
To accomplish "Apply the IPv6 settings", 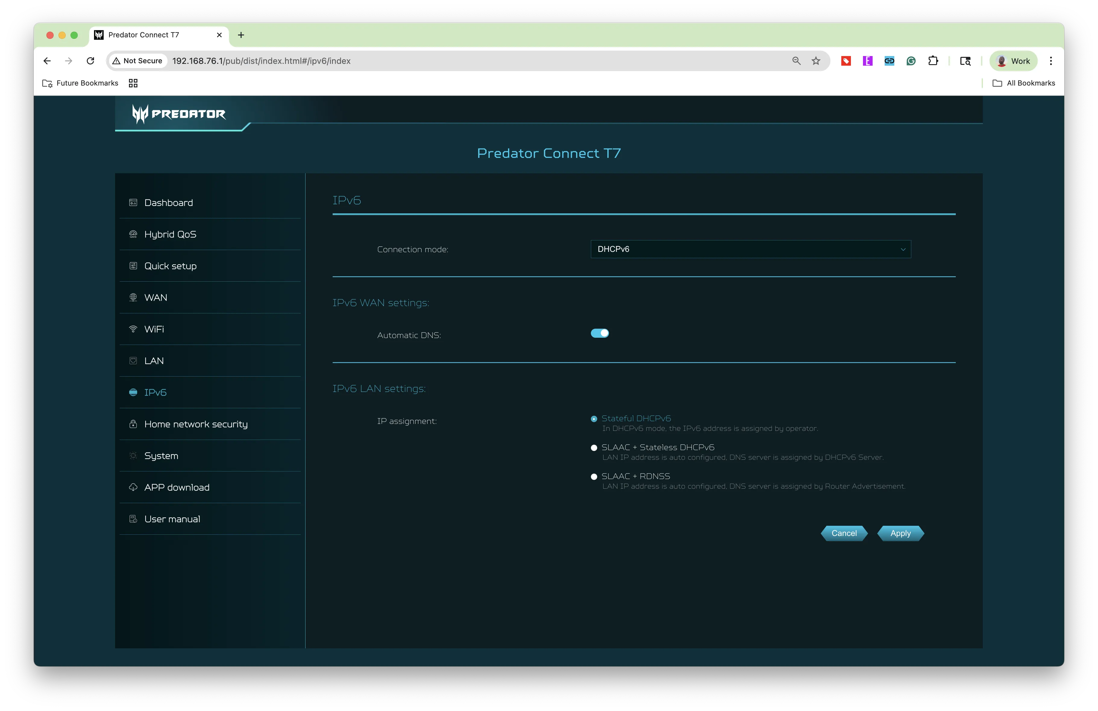I will (900, 533).
